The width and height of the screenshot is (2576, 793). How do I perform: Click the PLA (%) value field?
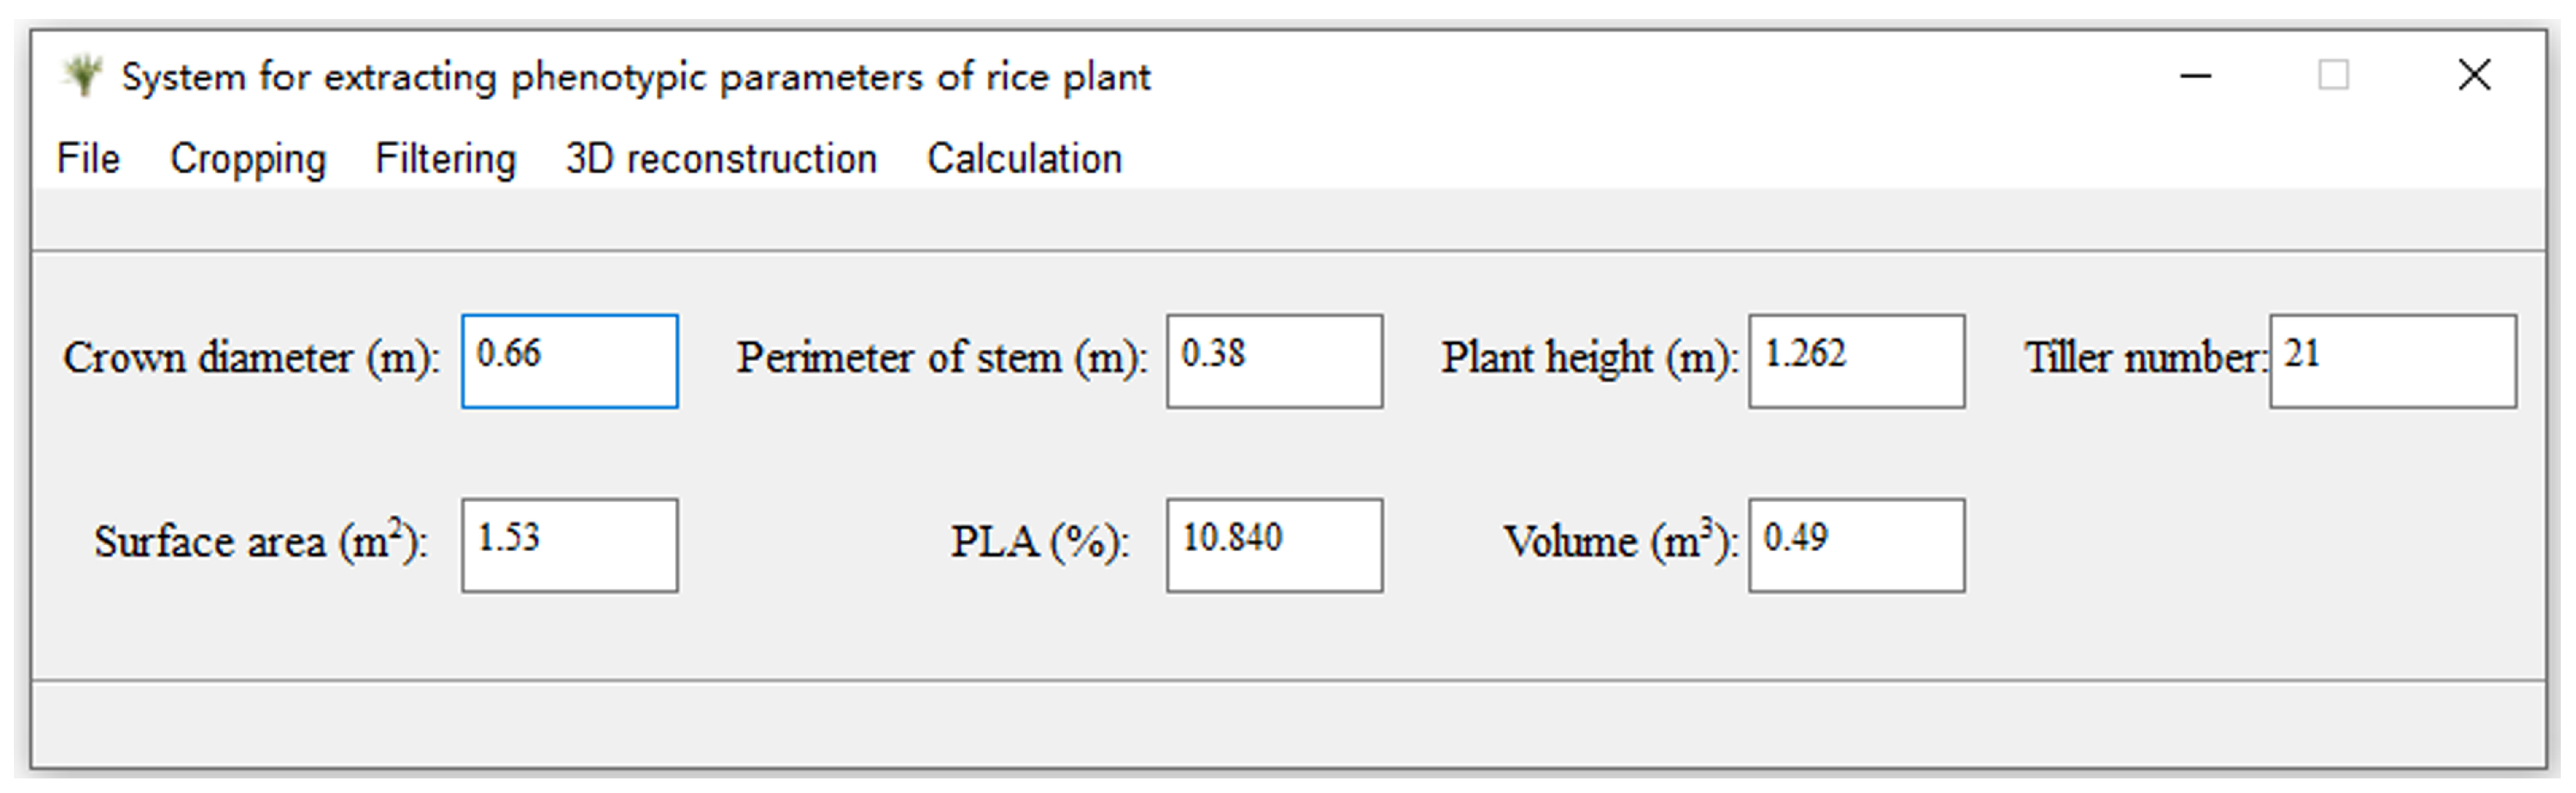tap(1274, 545)
